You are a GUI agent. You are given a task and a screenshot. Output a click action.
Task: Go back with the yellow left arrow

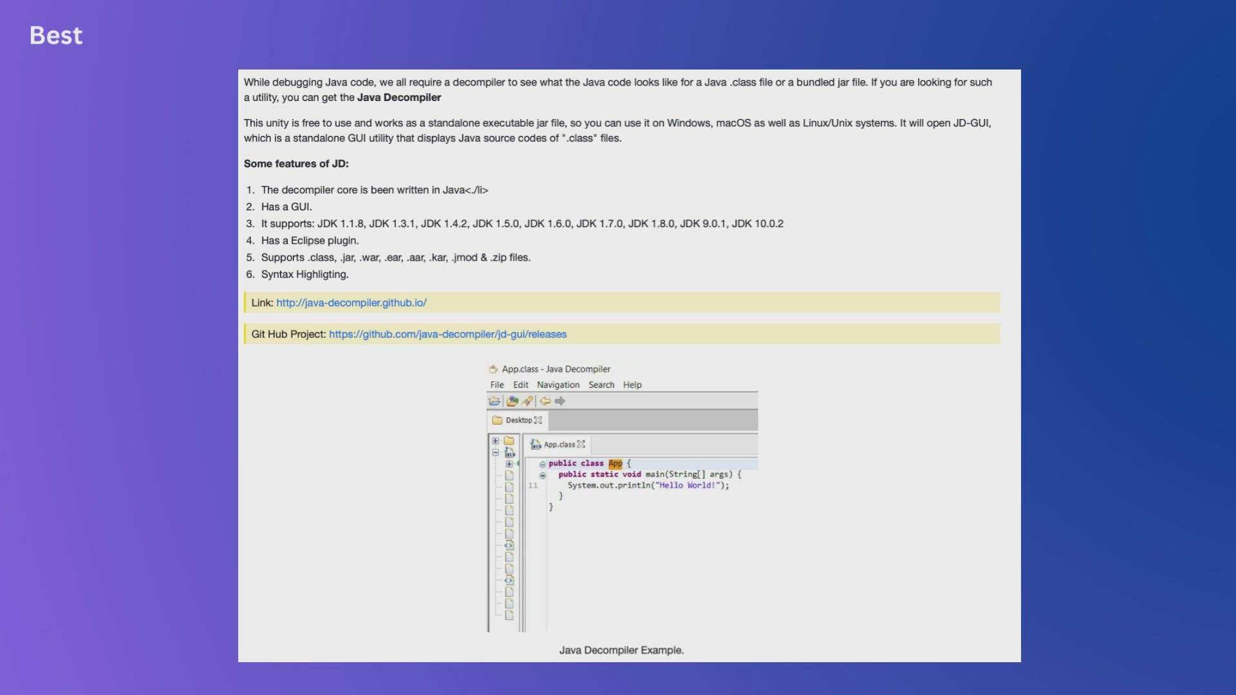[x=545, y=401]
